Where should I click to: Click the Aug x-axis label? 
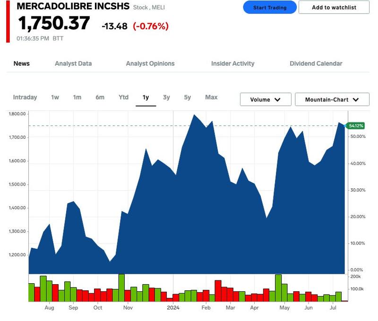pyautogui.click(x=49, y=308)
